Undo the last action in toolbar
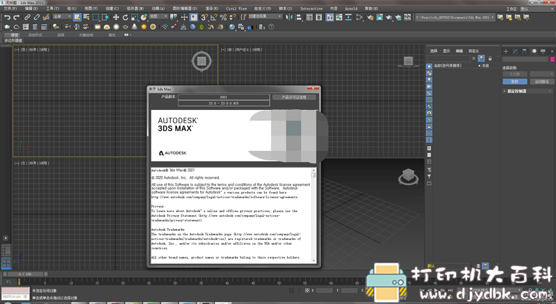Viewport: 556px width, 304px height. 8,17
